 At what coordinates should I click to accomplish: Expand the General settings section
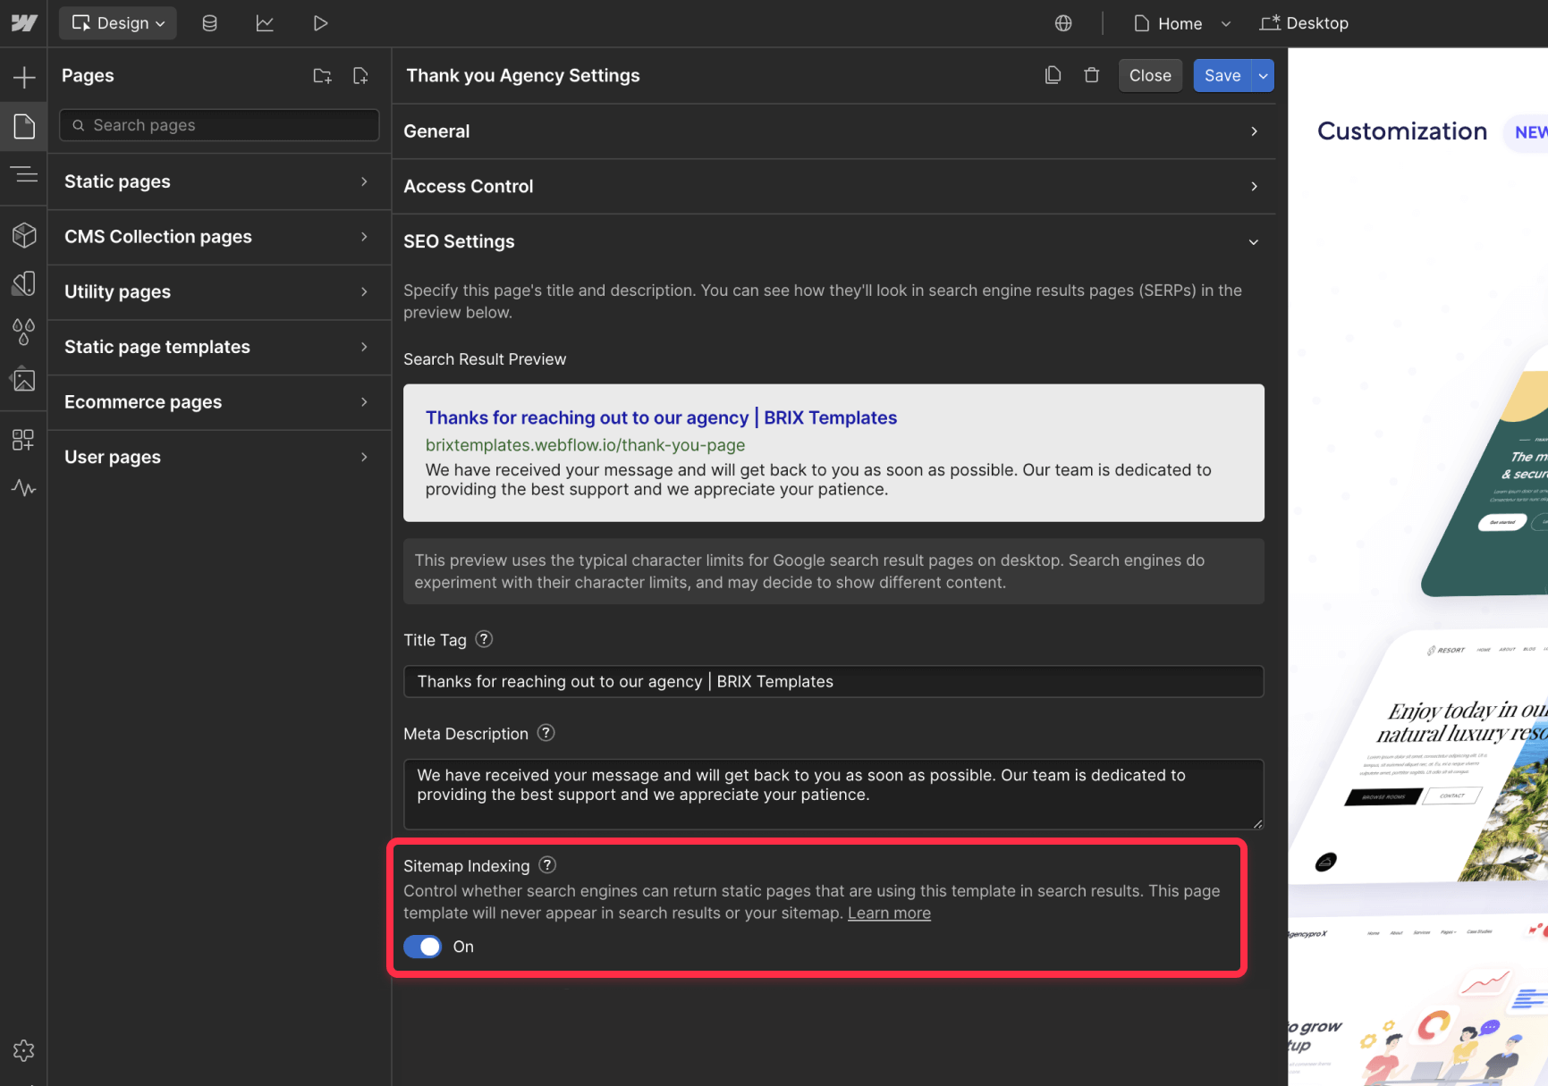point(833,131)
